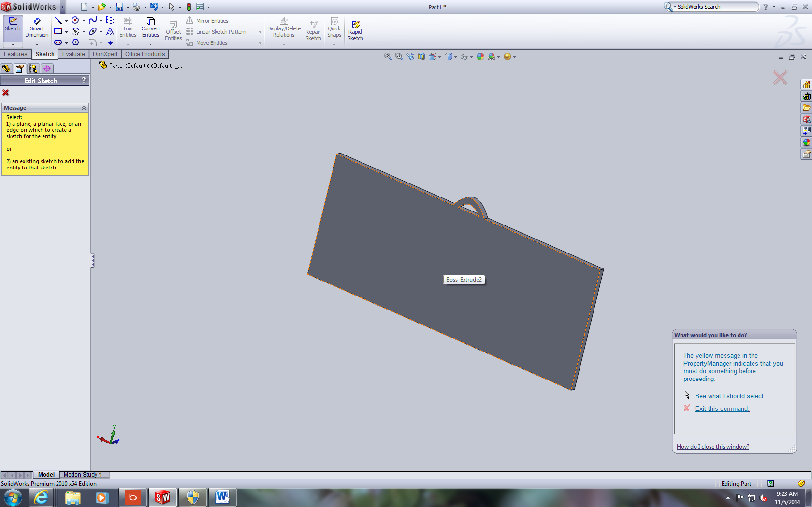Toggle Section View icon
The image size is (812, 507).
(x=421, y=56)
